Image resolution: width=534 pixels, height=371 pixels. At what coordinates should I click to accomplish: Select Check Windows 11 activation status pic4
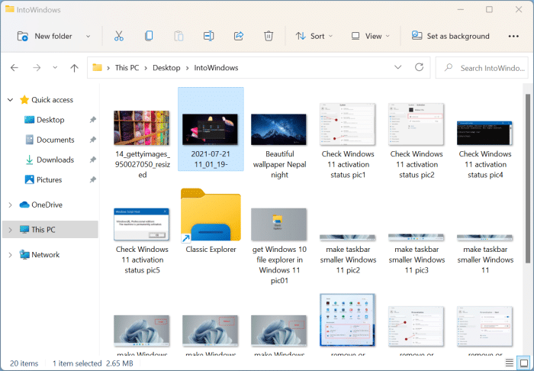coord(484,133)
